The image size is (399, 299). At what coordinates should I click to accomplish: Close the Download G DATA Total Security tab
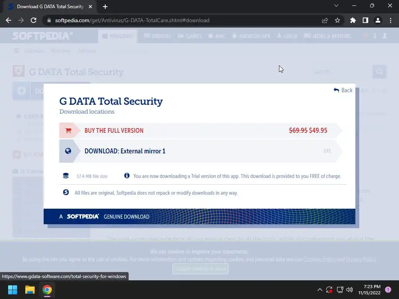(x=90, y=7)
